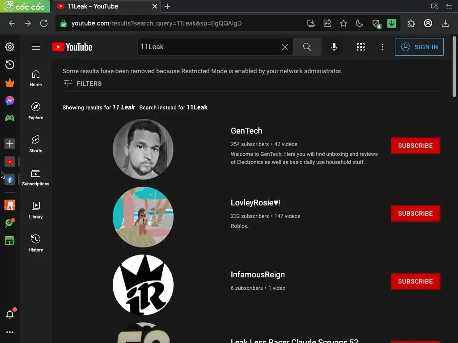Subscribe to InfamousReign
Image resolution: width=458 pixels, height=343 pixels.
coord(416,281)
